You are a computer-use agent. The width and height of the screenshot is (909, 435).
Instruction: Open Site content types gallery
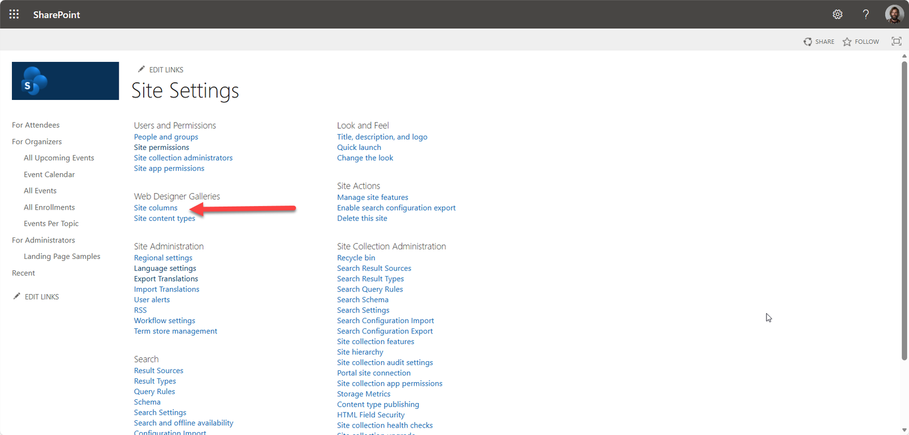(164, 218)
